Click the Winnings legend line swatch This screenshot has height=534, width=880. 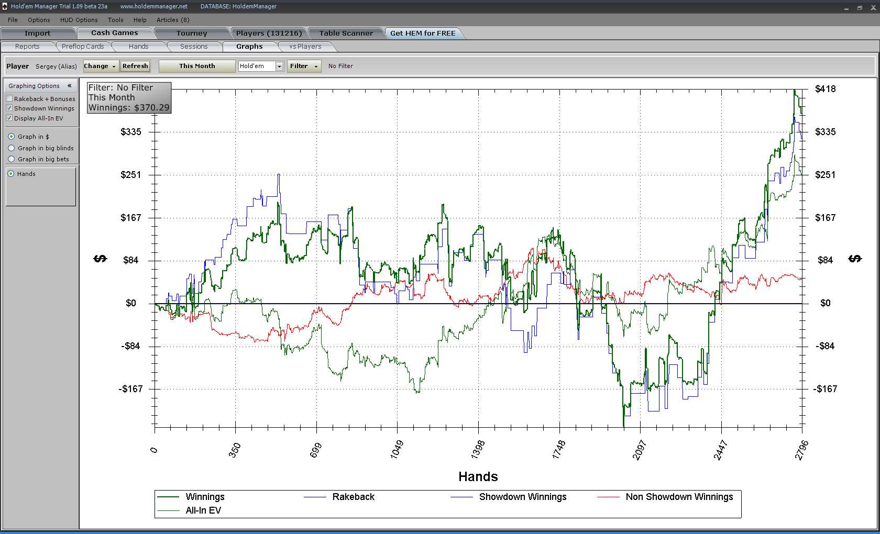coord(169,497)
